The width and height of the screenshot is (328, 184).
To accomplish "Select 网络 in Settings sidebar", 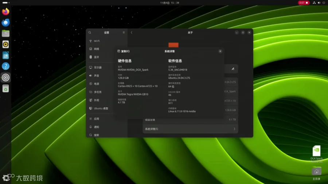I will (107, 49).
